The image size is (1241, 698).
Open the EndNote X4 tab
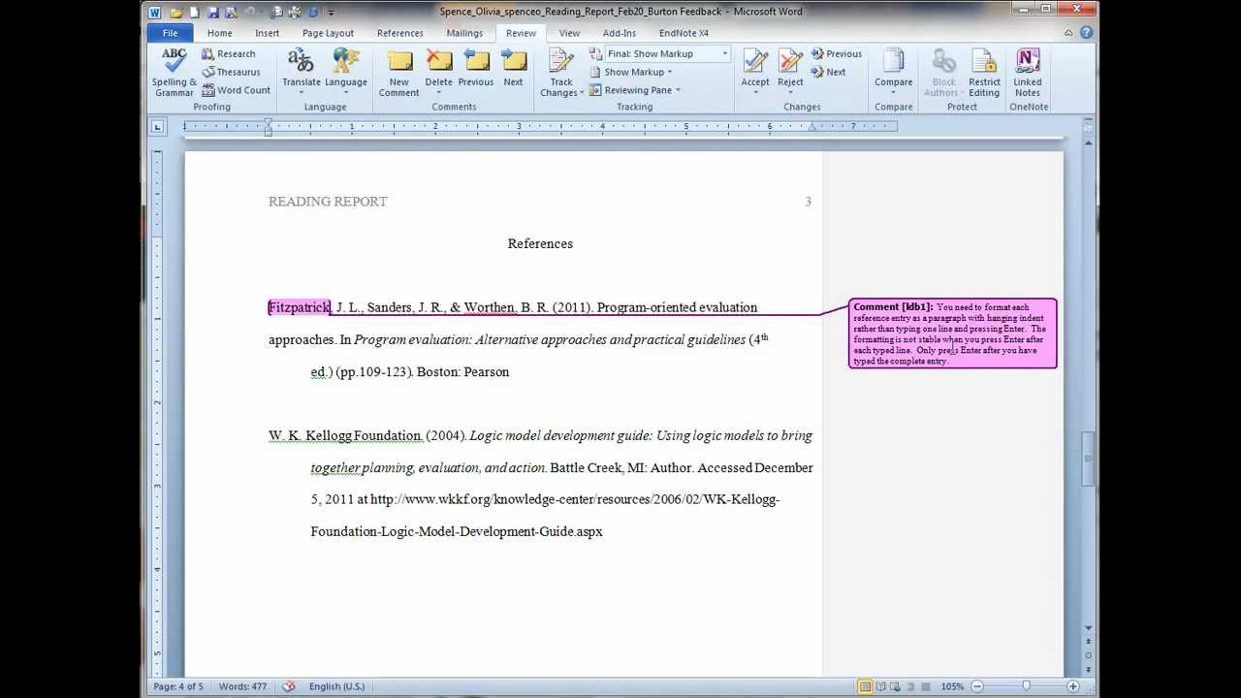pos(684,33)
